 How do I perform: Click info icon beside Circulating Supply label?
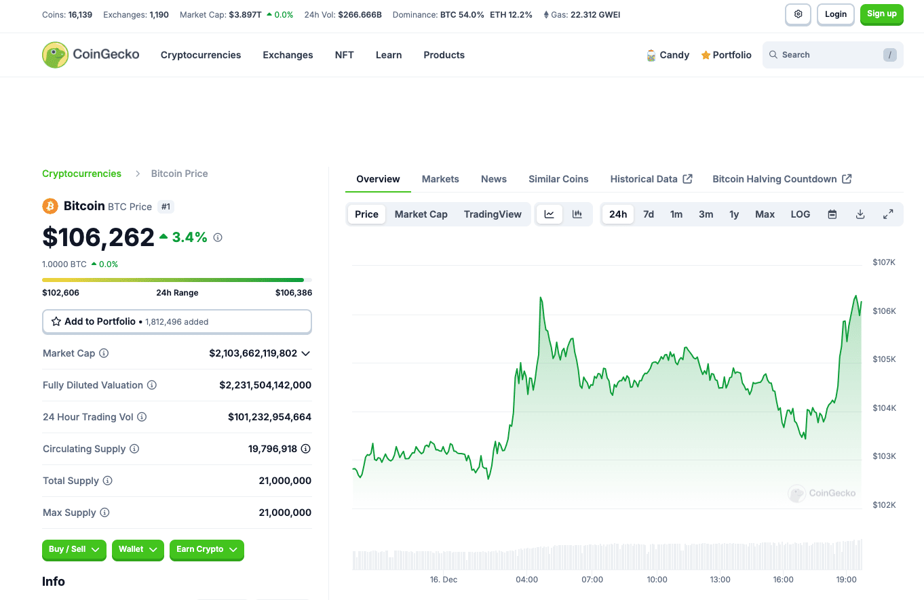134,449
